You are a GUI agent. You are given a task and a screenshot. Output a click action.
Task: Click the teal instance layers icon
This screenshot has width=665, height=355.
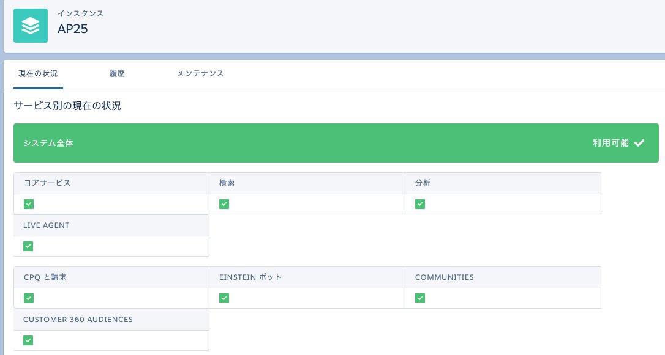tap(31, 26)
